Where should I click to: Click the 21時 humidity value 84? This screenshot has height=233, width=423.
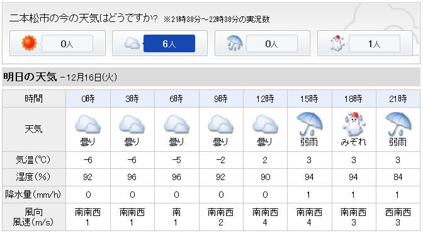(398, 177)
